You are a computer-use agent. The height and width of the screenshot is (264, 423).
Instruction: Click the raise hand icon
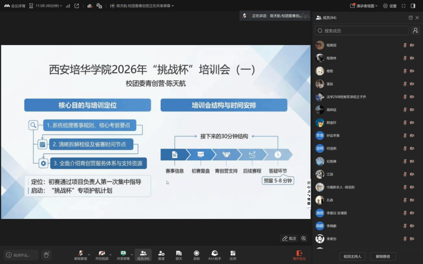(46, 255)
